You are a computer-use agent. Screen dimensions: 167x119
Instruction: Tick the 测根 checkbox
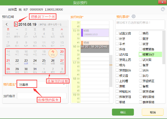pyautogui.click(x=117, y=86)
